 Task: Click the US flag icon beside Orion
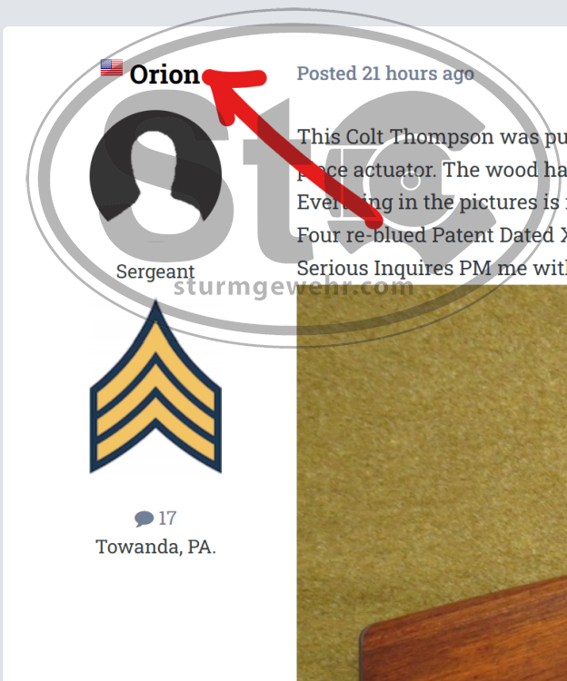coord(112,67)
